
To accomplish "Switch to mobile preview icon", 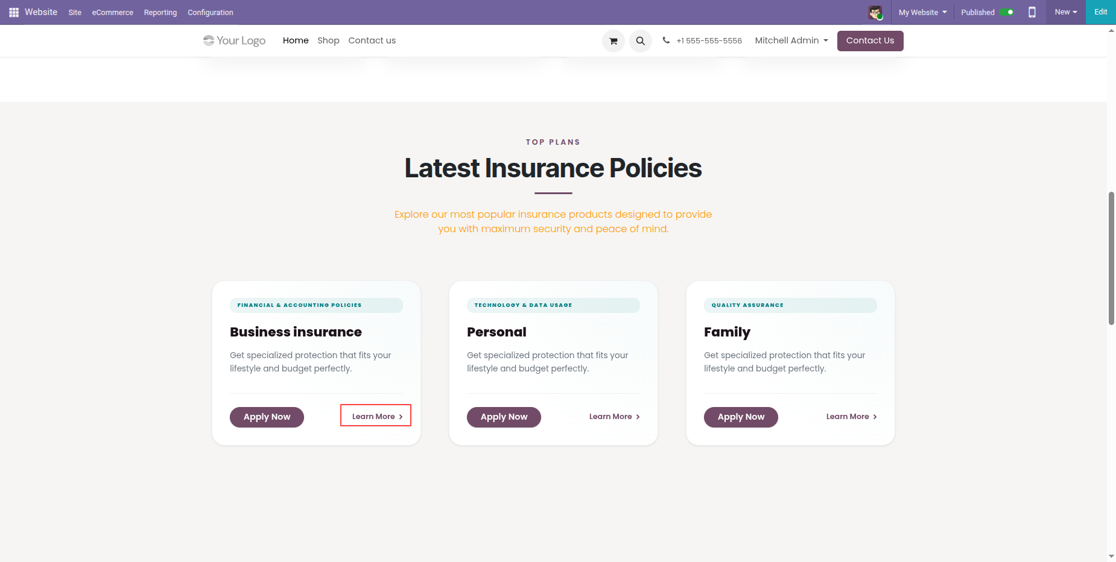I will (x=1032, y=12).
